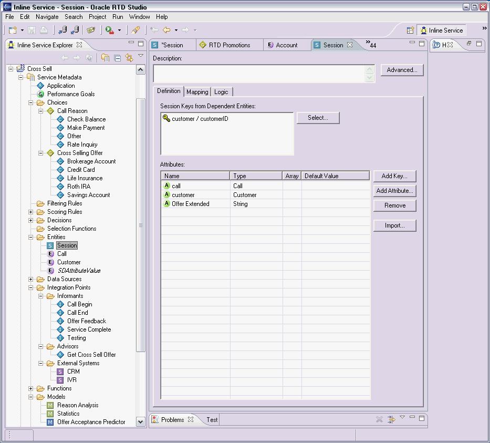Click the Explorer scrollbar down arrow

point(141,422)
